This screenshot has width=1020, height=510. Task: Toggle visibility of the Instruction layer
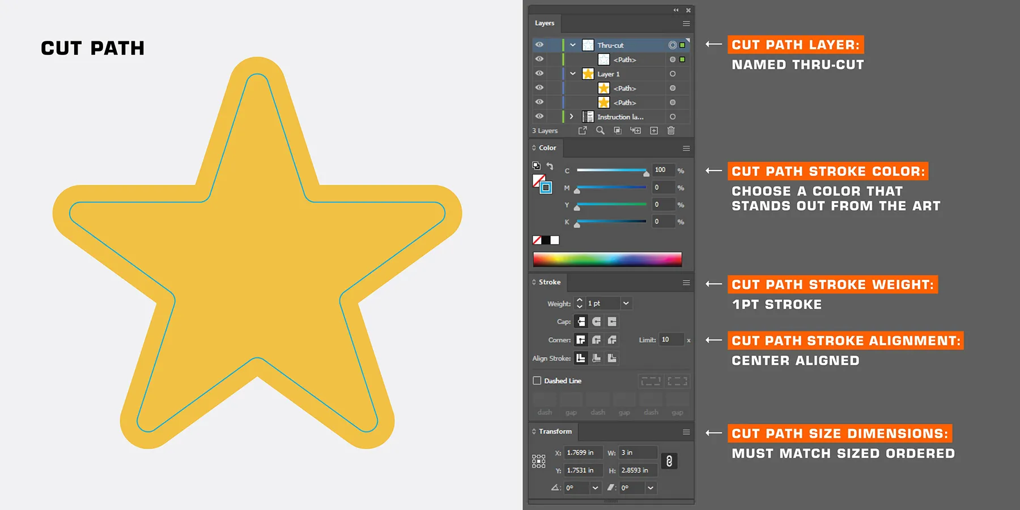point(539,117)
